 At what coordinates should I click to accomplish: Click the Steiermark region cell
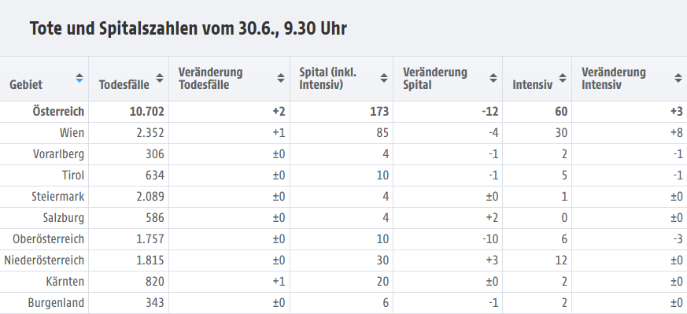[57, 197]
